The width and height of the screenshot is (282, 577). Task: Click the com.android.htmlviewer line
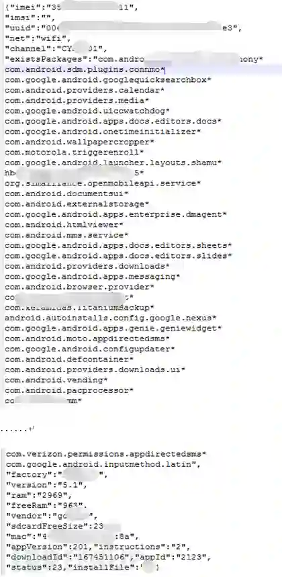click(64, 224)
